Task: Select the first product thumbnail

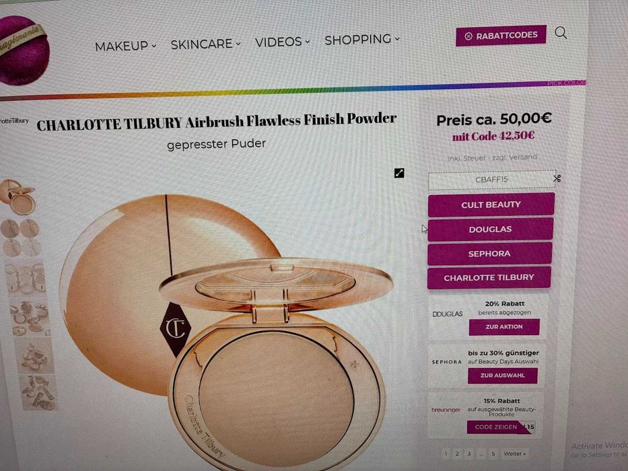Action: [18, 196]
